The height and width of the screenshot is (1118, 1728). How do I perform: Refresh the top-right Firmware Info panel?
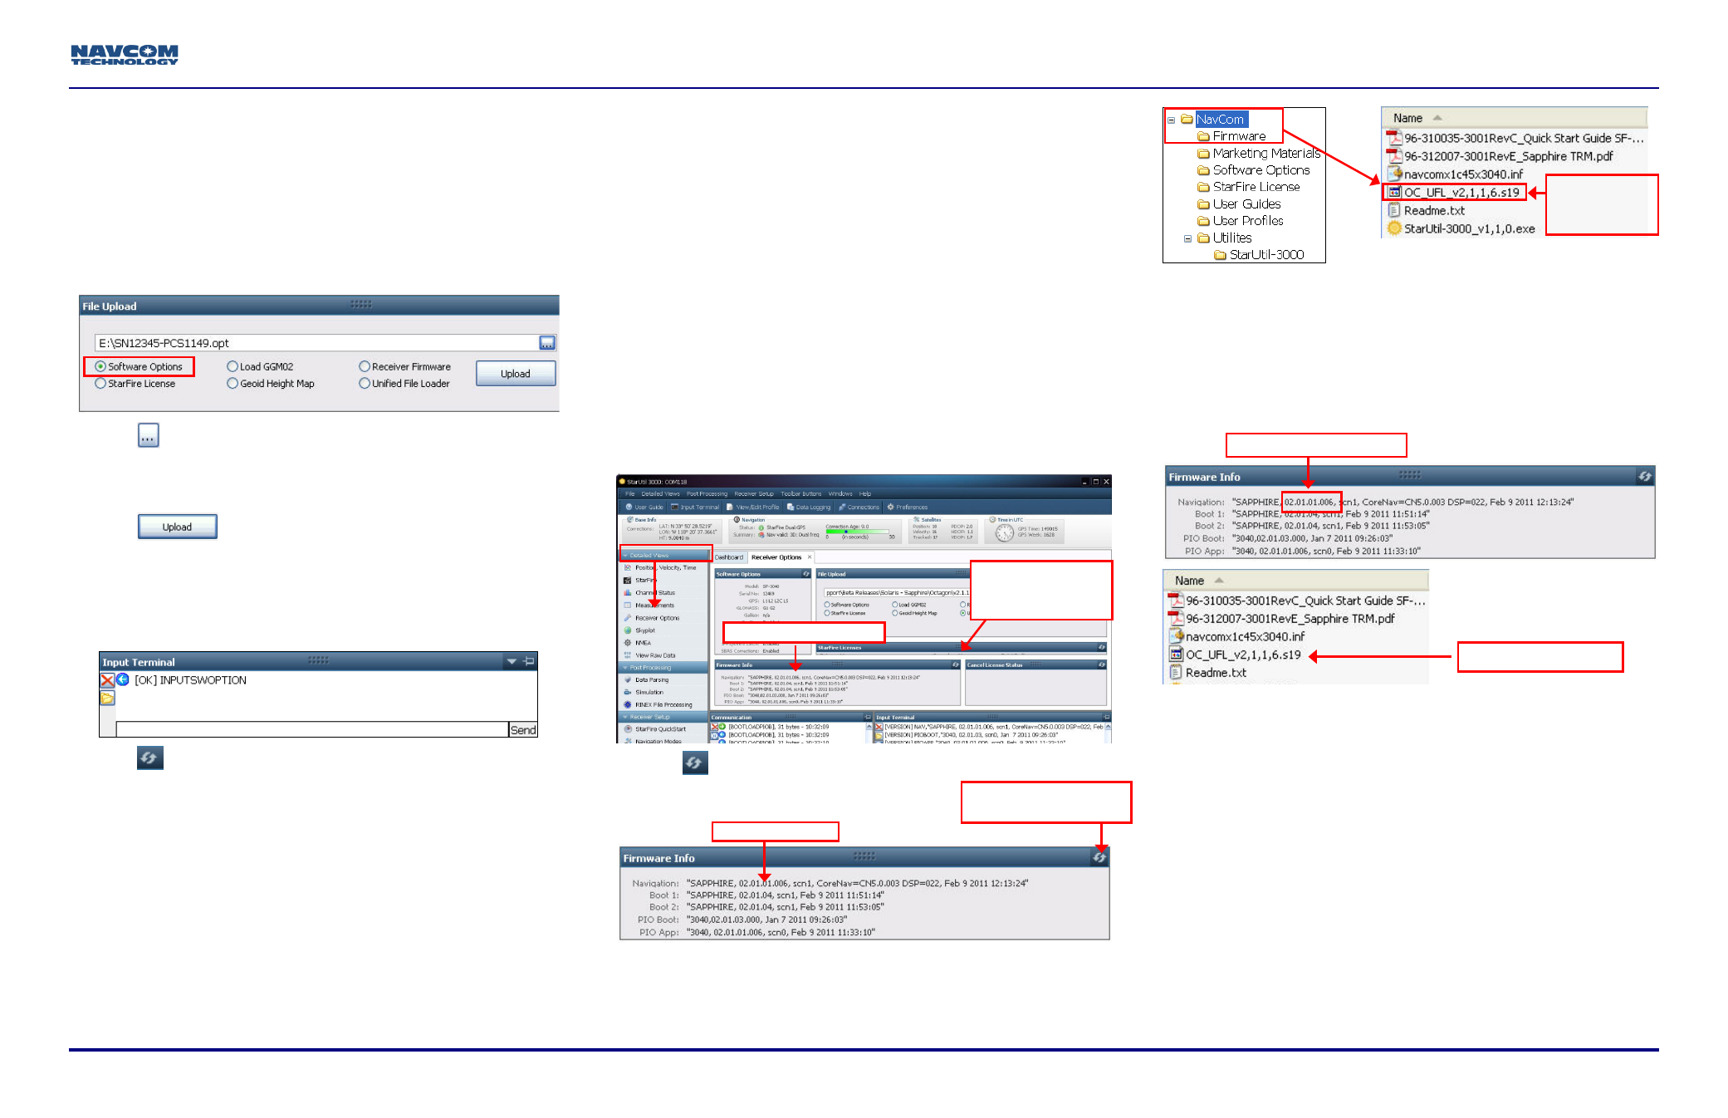pyautogui.click(x=1644, y=476)
